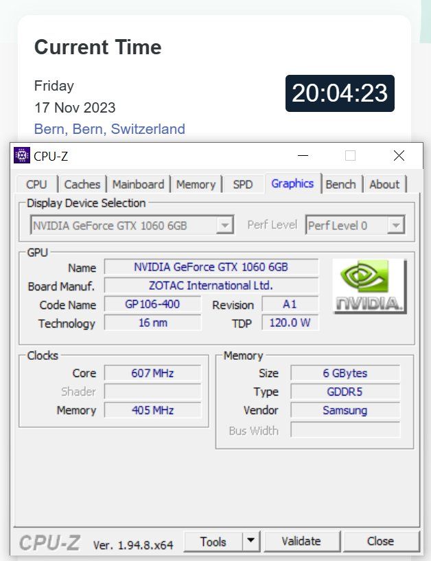Click the Current Time heading
The image size is (431, 561).
[x=97, y=47]
